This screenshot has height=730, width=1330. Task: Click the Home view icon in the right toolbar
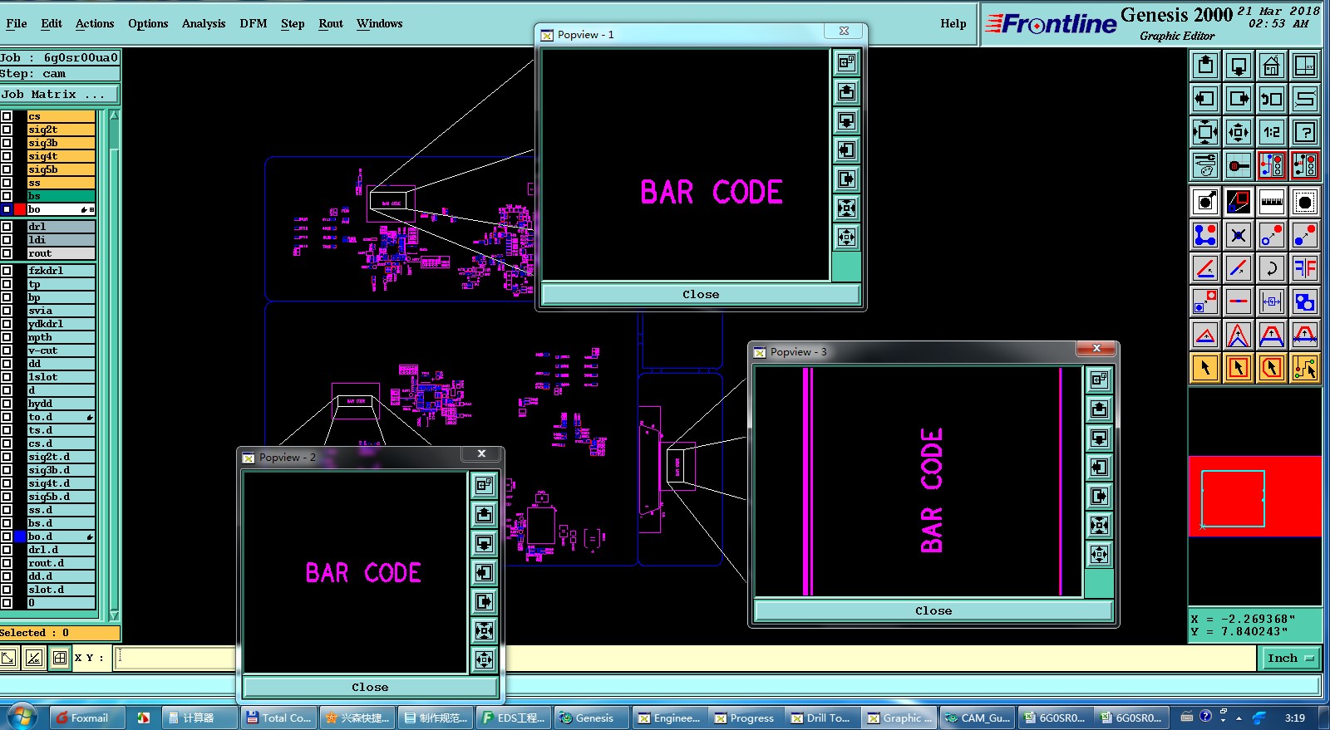point(1272,66)
